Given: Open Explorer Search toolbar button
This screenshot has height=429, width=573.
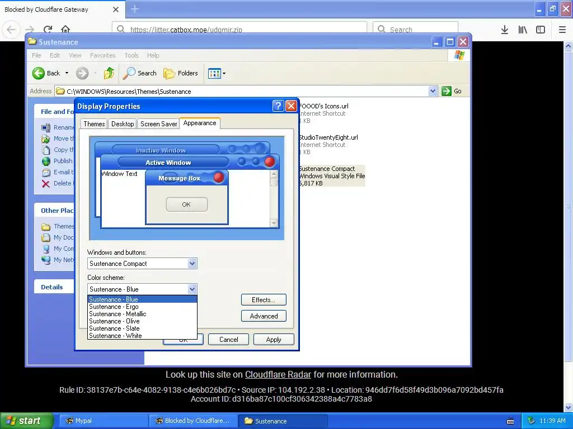Looking at the screenshot, I should pyautogui.click(x=139, y=73).
